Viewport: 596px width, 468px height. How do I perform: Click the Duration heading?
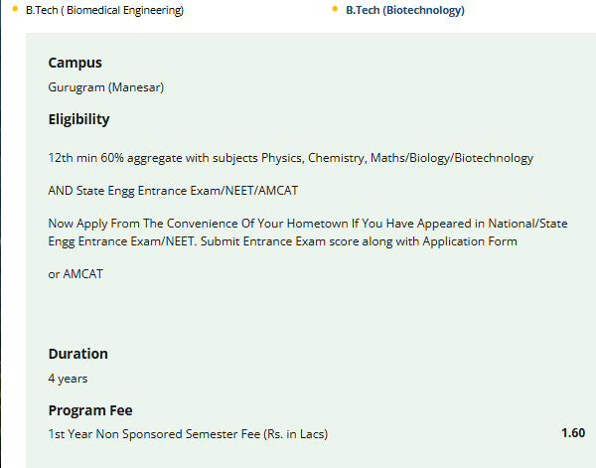pyautogui.click(x=77, y=354)
